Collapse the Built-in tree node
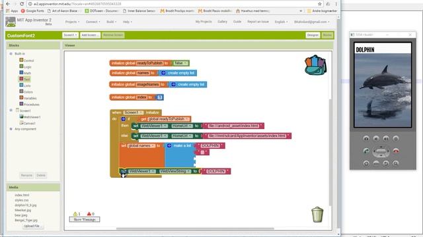The height and width of the screenshot is (237, 423). click(x=11, y=54)
